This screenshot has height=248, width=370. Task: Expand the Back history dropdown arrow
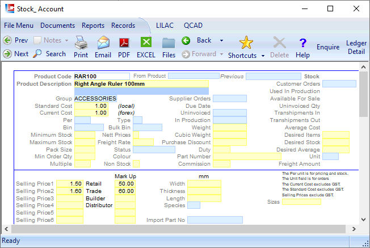pos(221,41)
